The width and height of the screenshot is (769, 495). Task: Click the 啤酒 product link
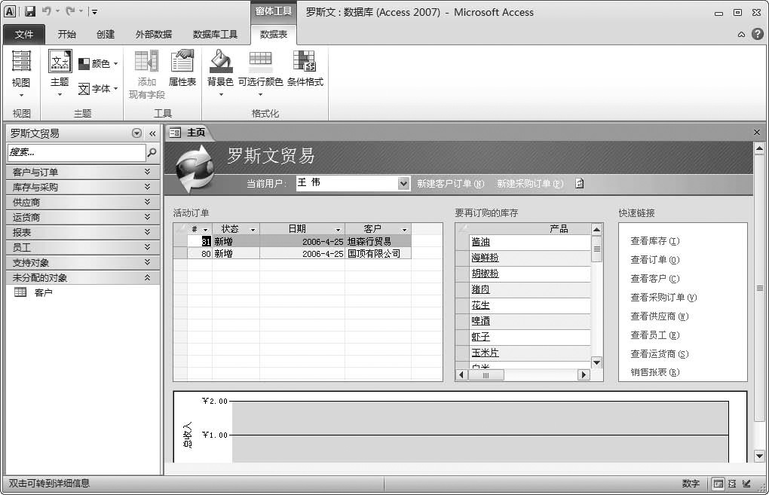481,321
